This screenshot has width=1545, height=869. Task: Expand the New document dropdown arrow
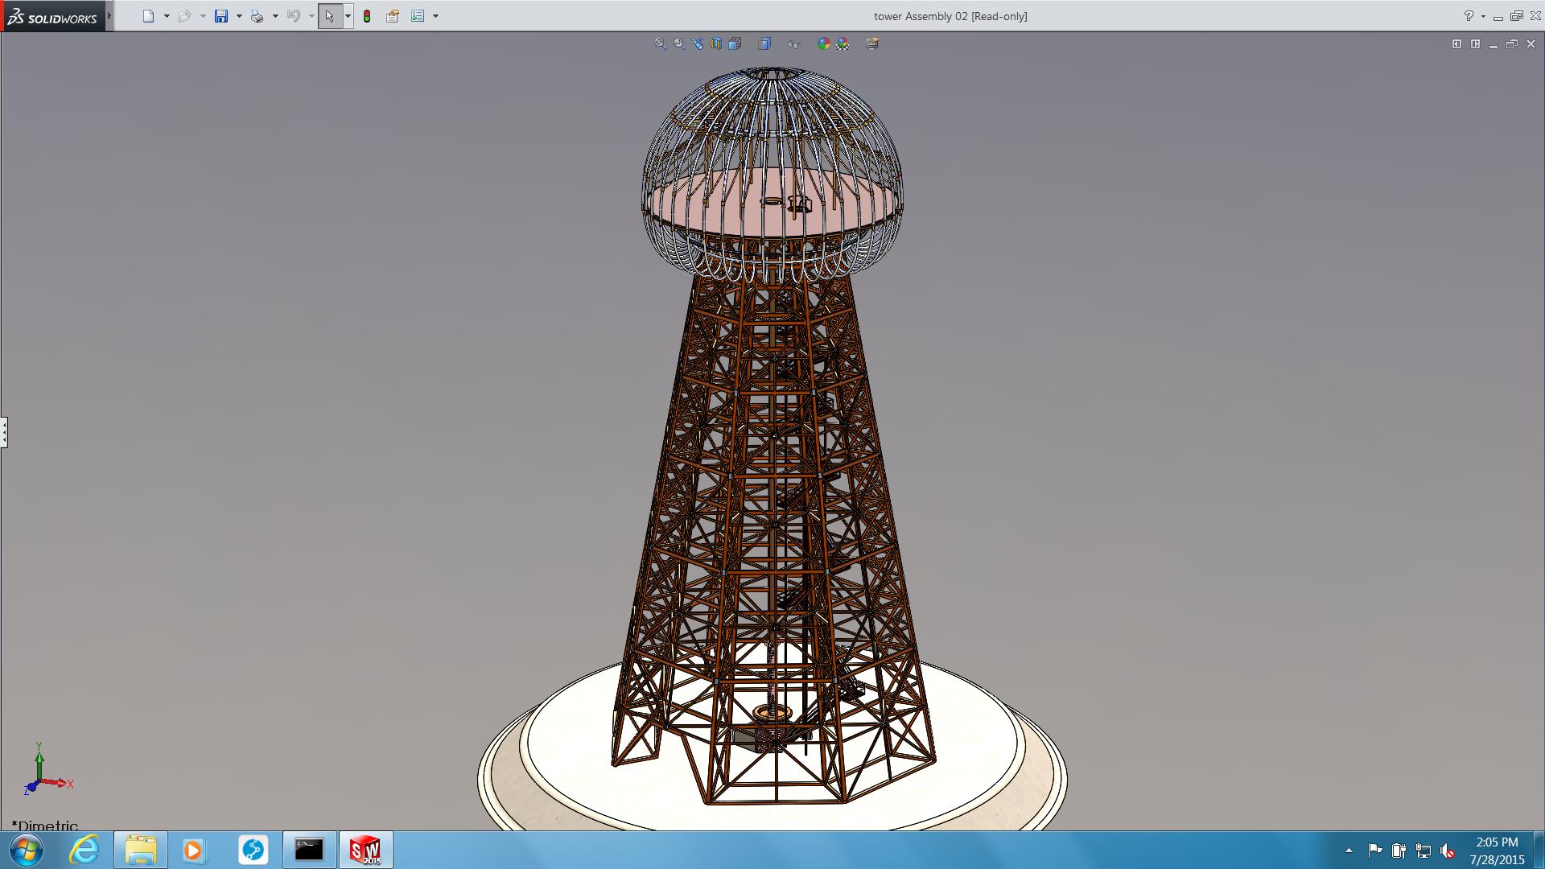(x=167, y=16)
